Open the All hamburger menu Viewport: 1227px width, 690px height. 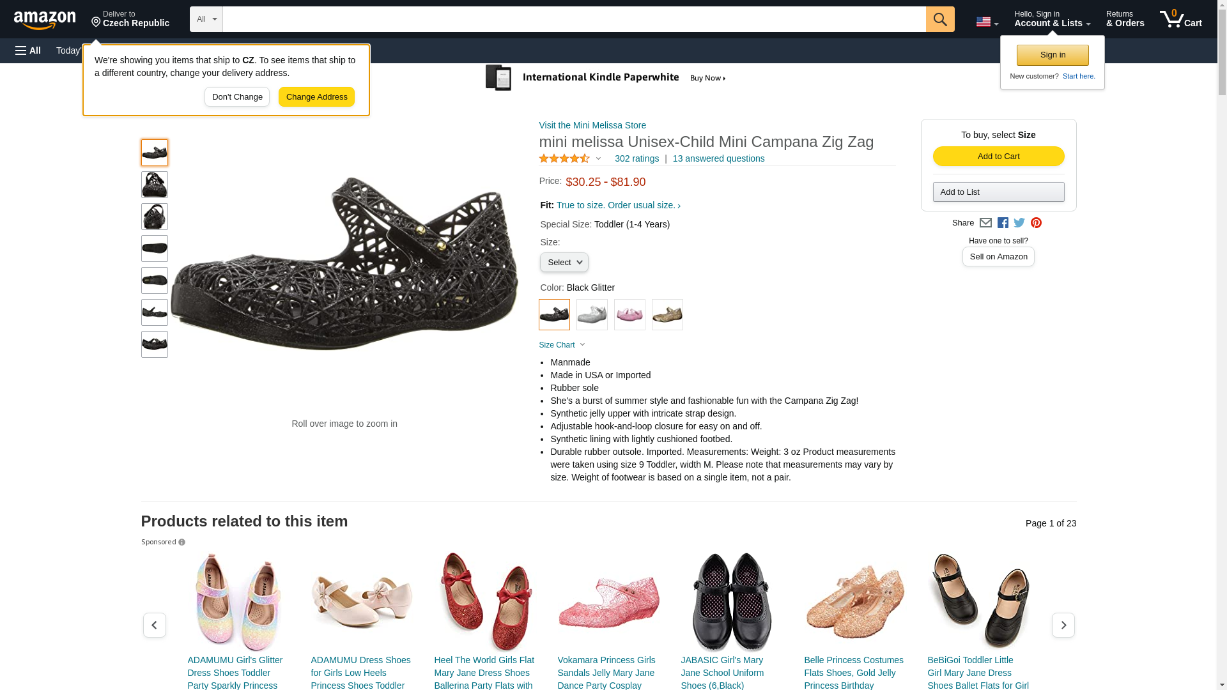click(28, 50)
